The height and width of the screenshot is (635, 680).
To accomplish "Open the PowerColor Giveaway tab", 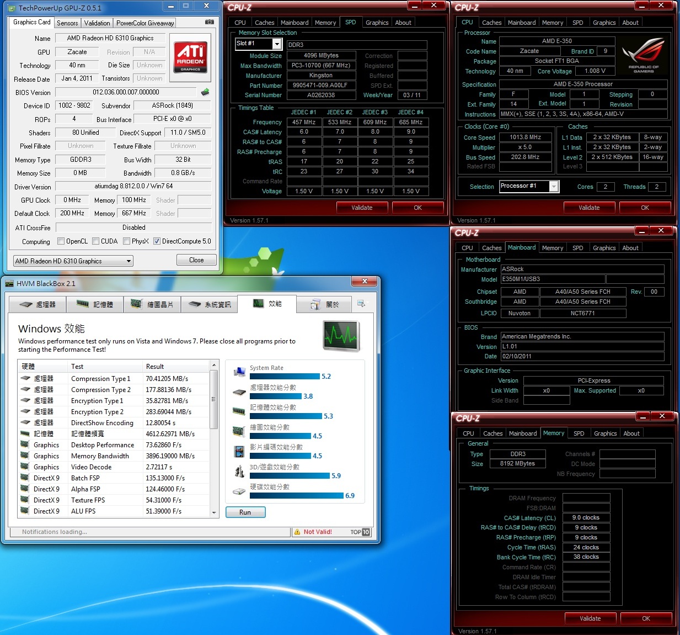I will point(145,23).
